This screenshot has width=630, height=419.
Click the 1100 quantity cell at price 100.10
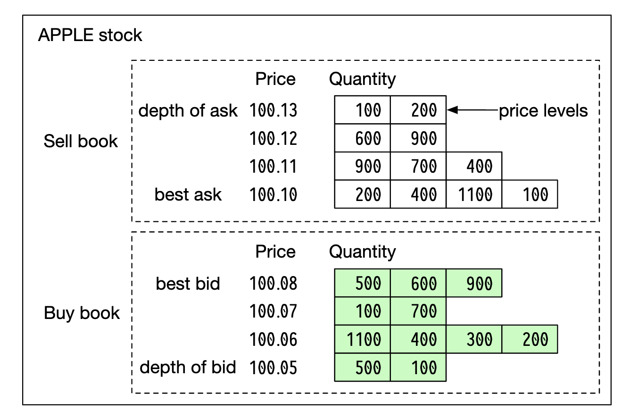tap(474, 194)
